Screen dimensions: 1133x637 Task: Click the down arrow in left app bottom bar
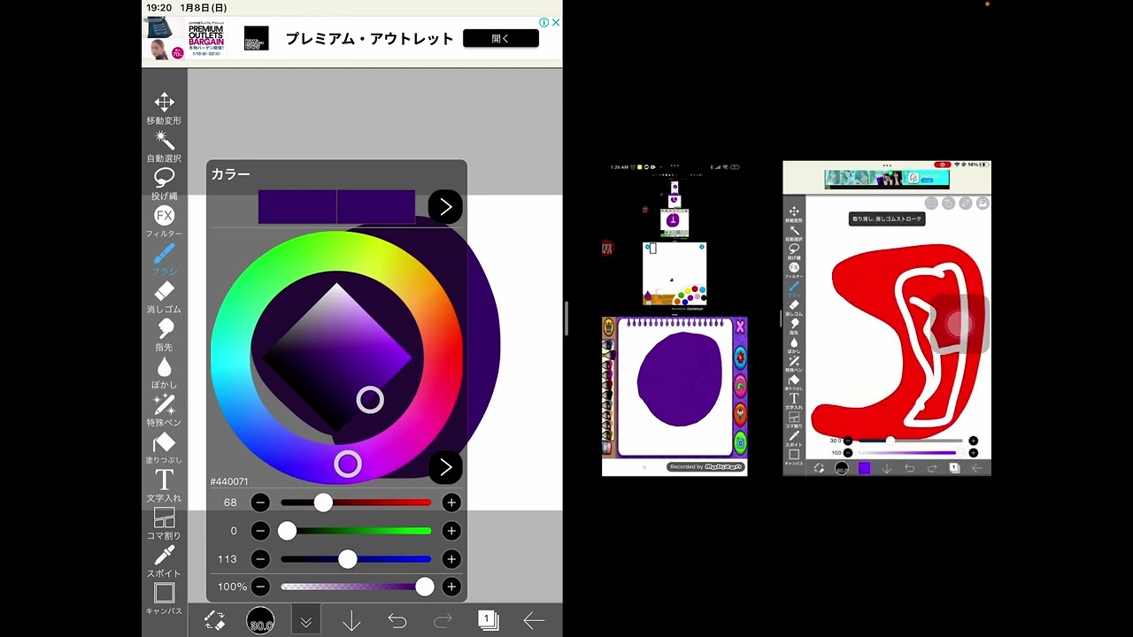point(351,621)
